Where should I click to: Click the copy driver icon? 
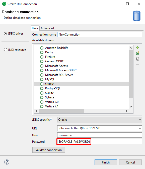137,59
